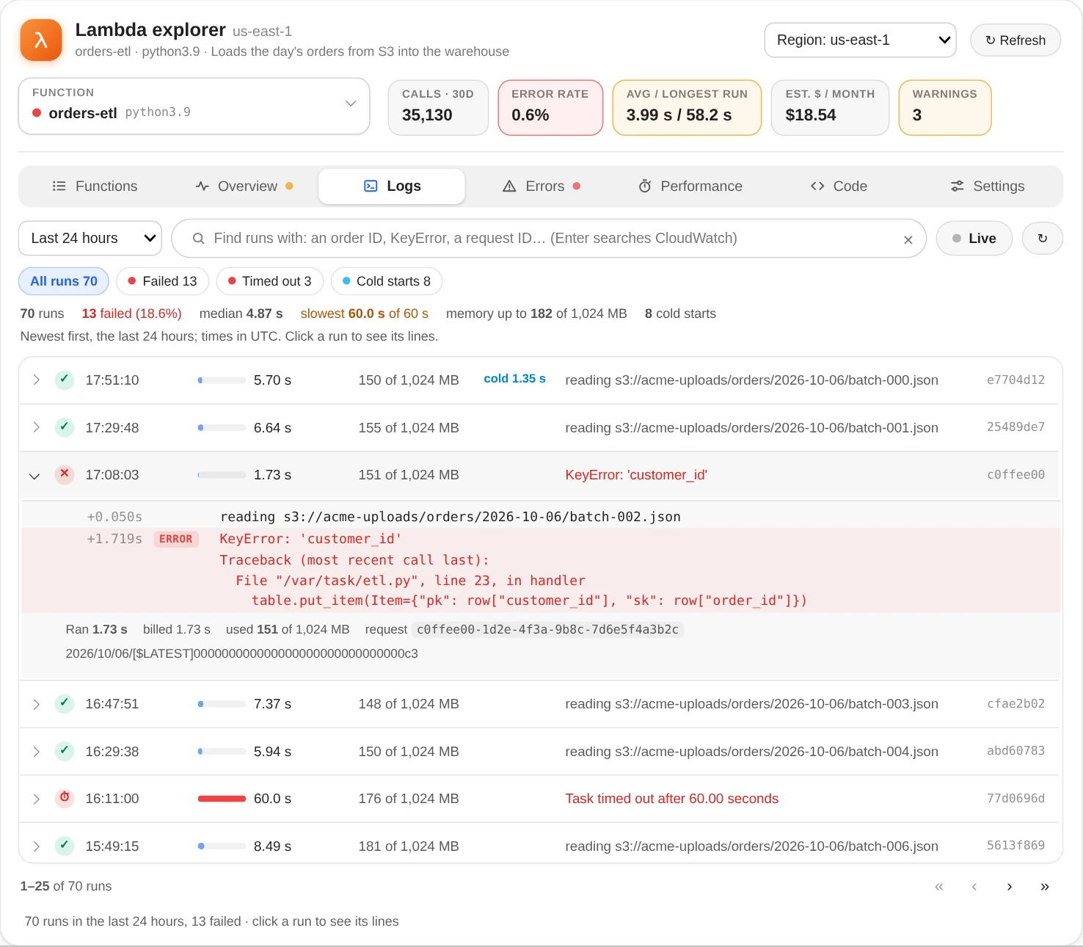This screenshot has height=947, width=1083.
Task: Go to the previous page of runs
Action: (974, 887)
